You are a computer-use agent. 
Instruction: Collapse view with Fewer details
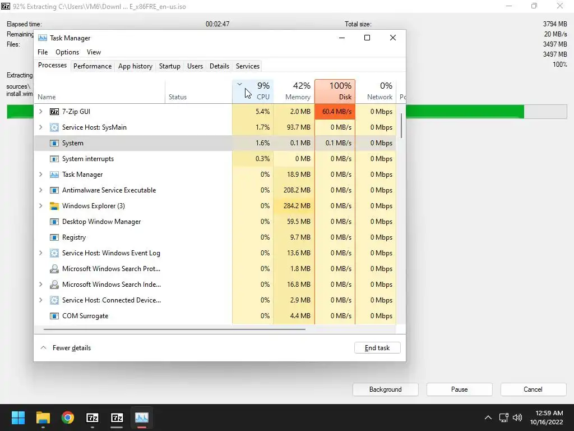[x=66, y=348]
